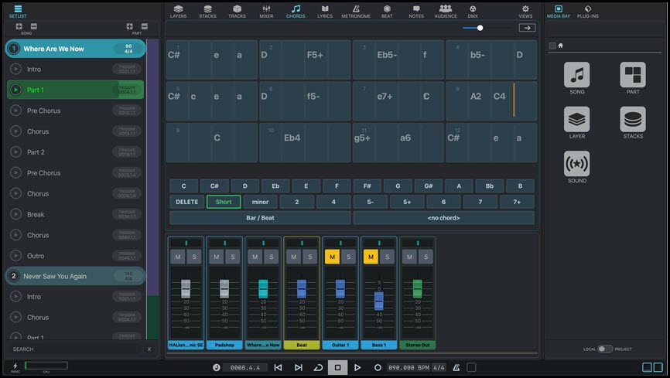
Task: Toggle the cycle loop button
Action: point(318,367)
